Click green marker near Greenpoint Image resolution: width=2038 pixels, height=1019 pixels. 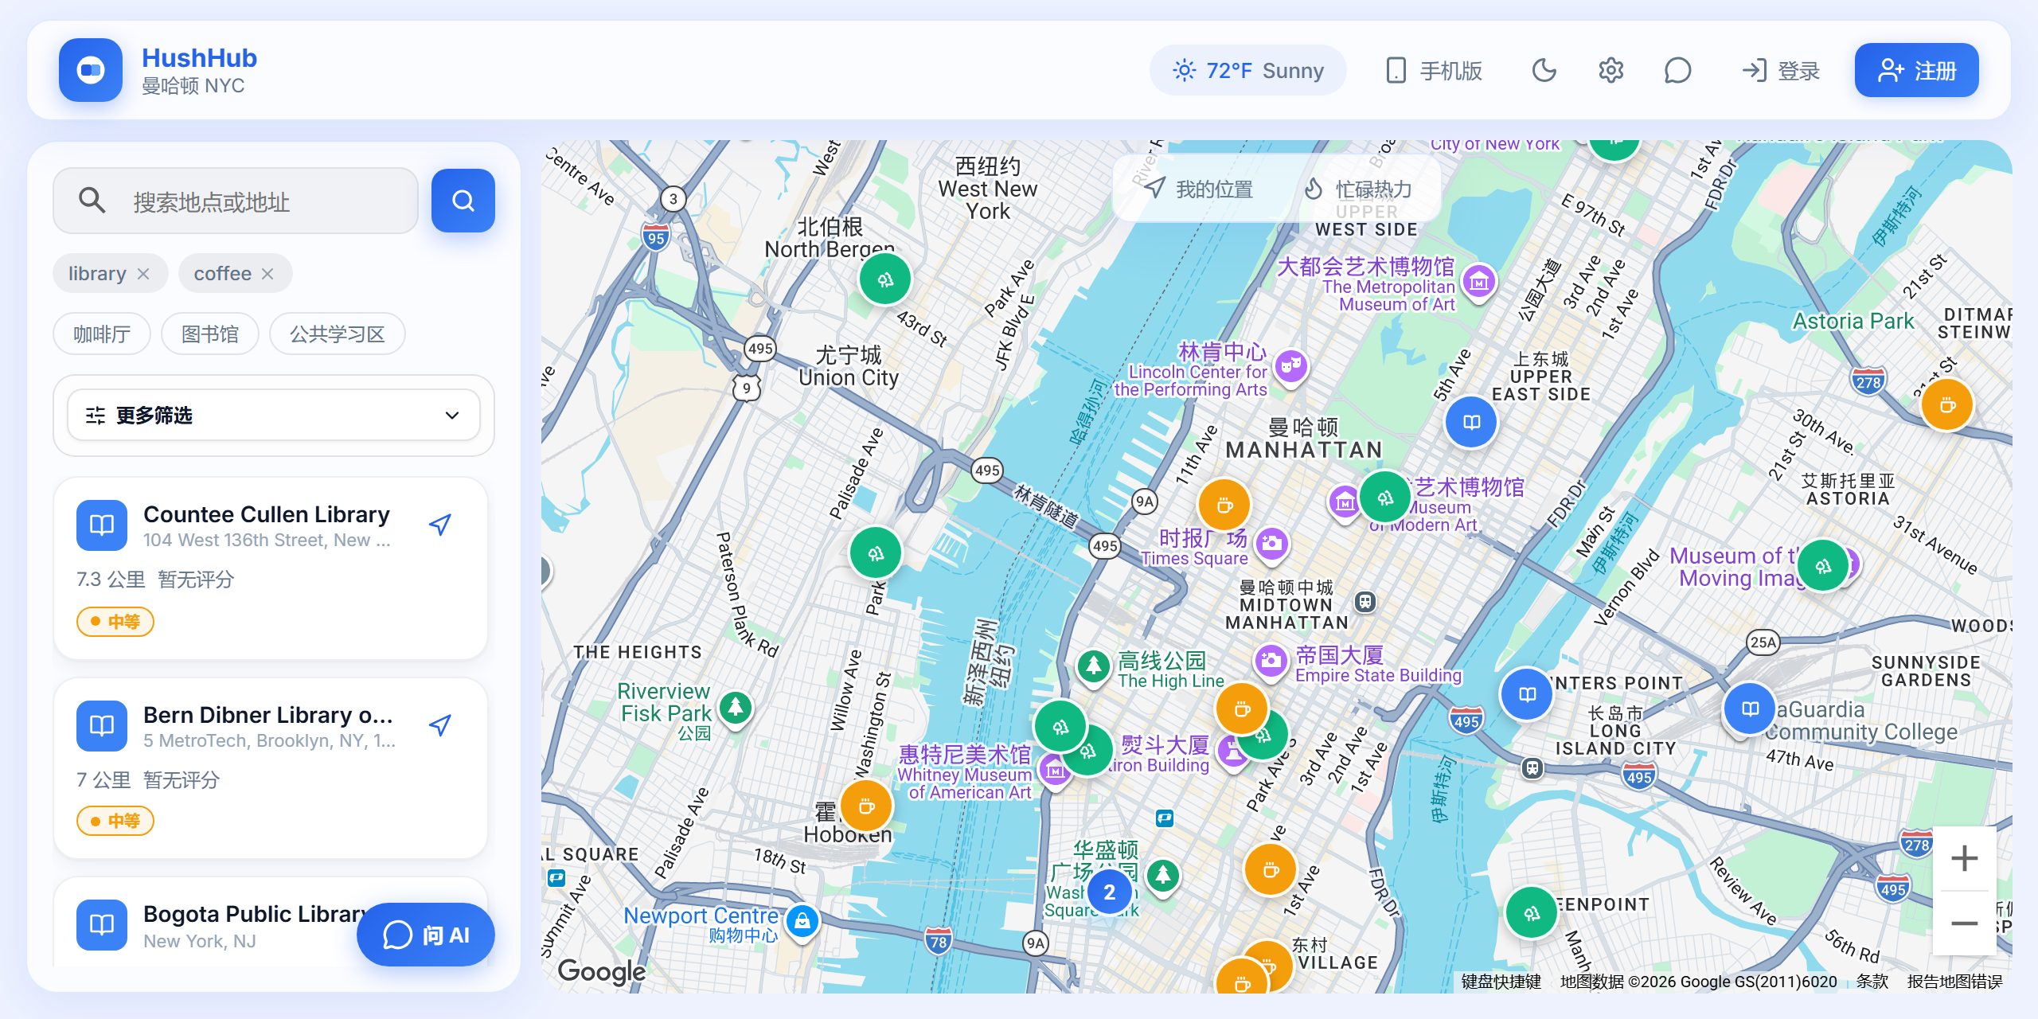1531,912
